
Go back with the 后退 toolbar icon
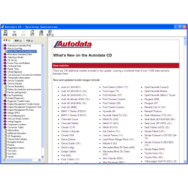(15, 33)
